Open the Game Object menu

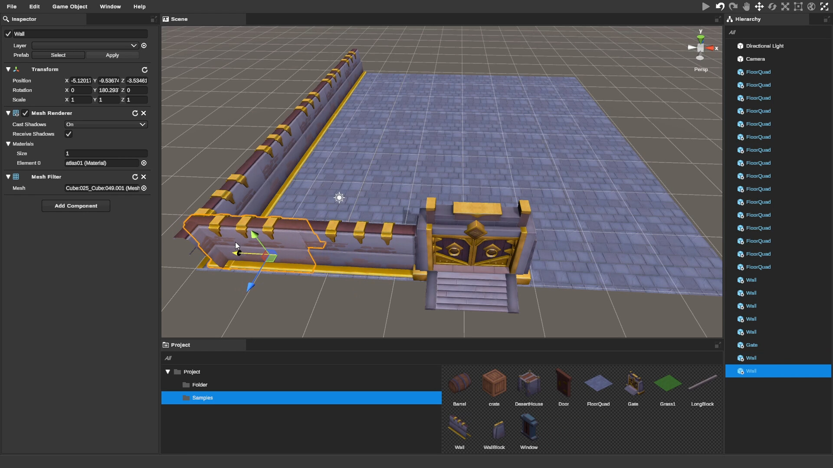click(69, 6)
